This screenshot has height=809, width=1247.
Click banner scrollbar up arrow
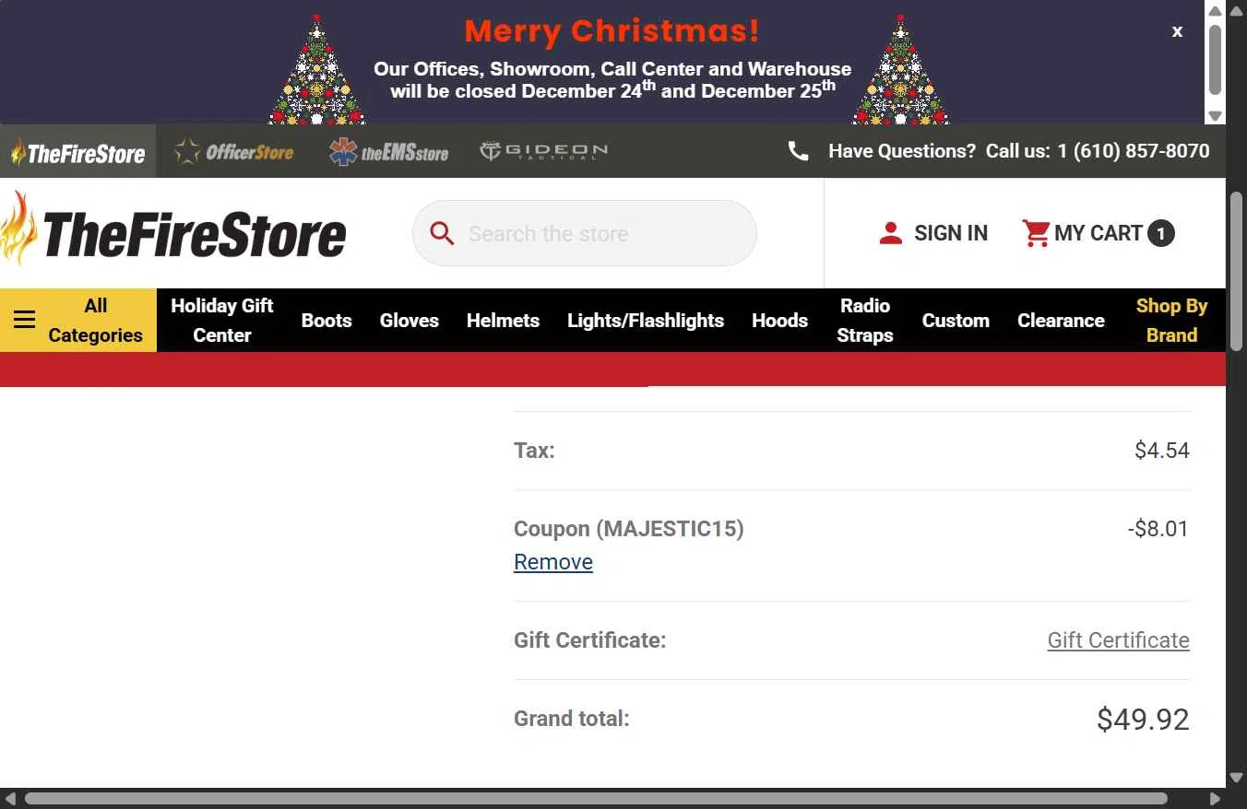click(1215, 10)
